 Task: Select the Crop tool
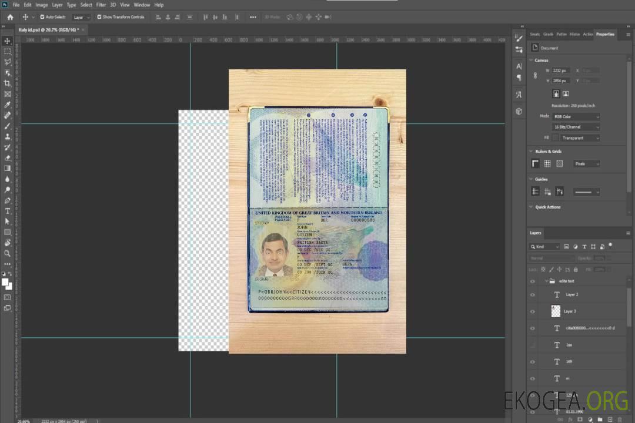click(x=7, y=83)
